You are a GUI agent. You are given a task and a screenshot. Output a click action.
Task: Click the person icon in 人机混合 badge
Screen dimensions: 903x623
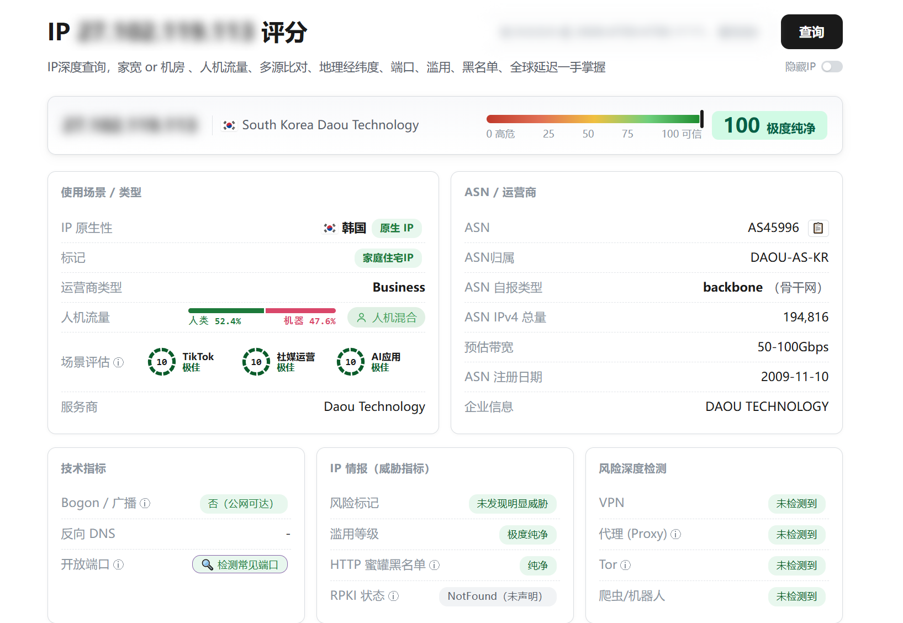361,318
